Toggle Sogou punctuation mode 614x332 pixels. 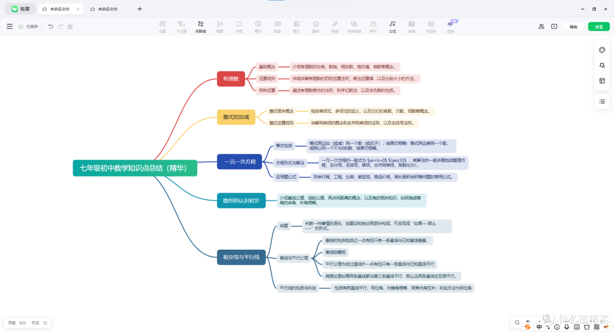(x=548, y=327)
